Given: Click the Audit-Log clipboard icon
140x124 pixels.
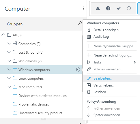Looking at the screenshot, I should click(x=89, y=37).
